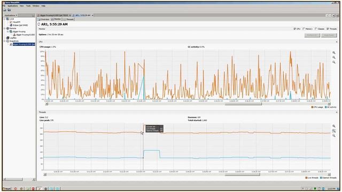Viewport: 342px width, 192px height.
Task: Click the middle zoom icon beside Threads chart
Action: [333, 131]
